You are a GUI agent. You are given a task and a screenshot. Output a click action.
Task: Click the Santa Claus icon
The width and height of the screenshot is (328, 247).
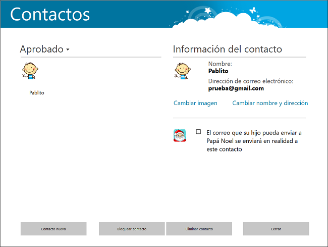coord(180,135)
